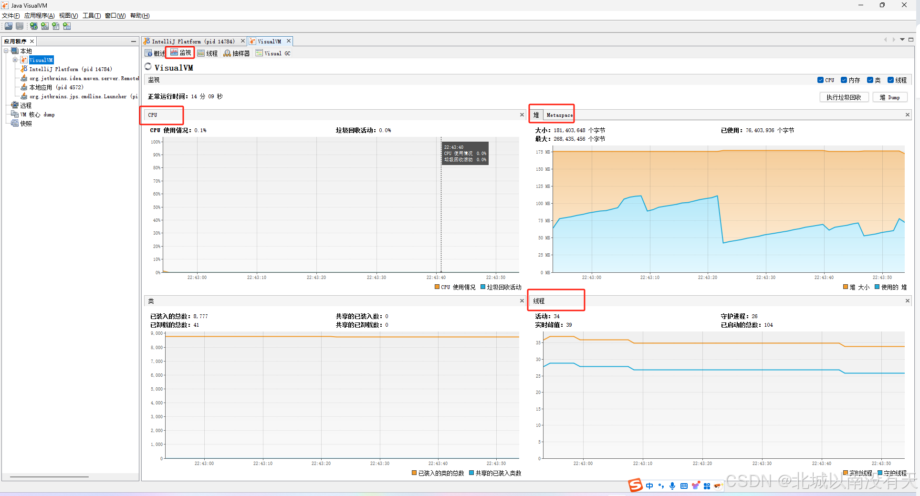Uncheck the 线程 threads graph checkbox
The height and width of the screenshot is (496, 920).
890,80
